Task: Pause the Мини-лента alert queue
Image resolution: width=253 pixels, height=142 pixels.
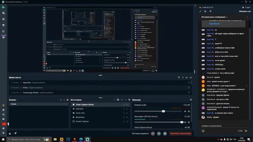Action: click(x=183, y=77)
